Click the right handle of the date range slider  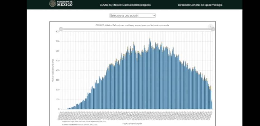(213, 29)
